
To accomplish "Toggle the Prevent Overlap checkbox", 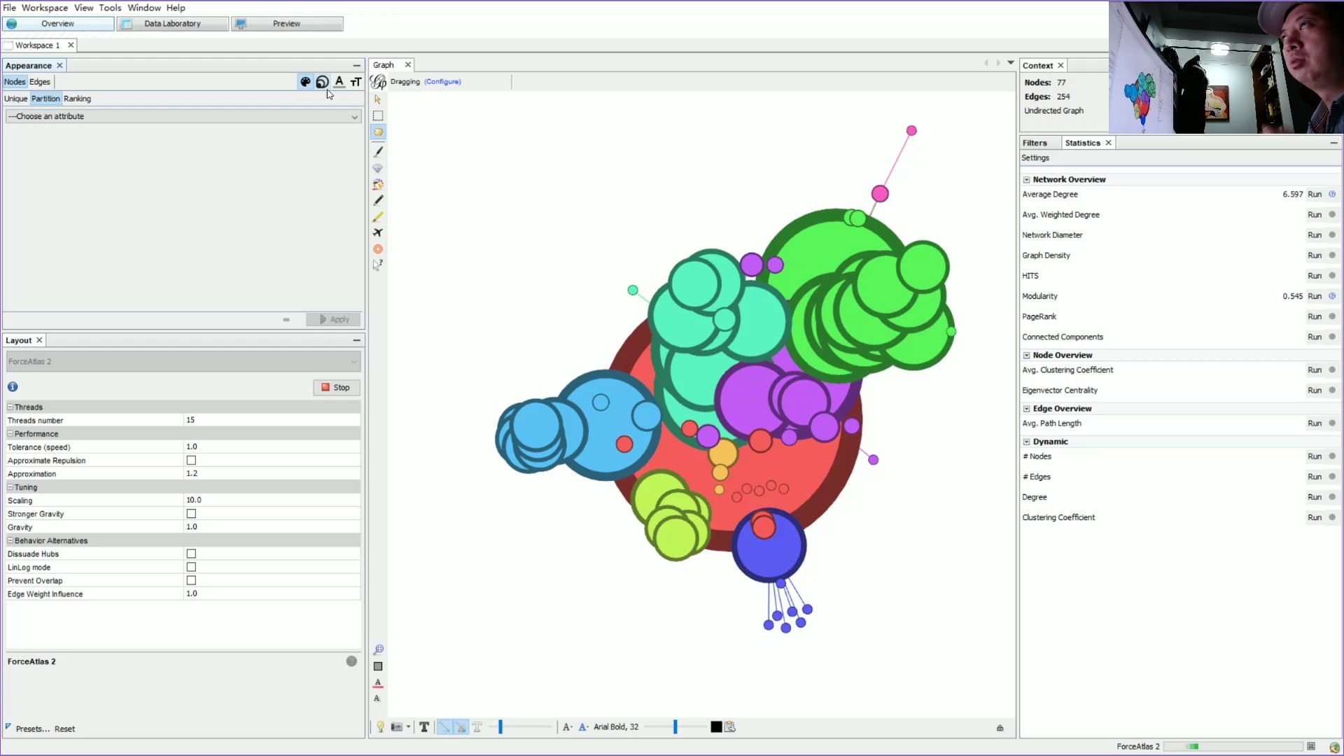I will tap(191, 580).
